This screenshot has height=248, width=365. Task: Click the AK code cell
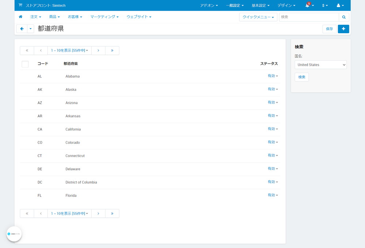point(40,89)
